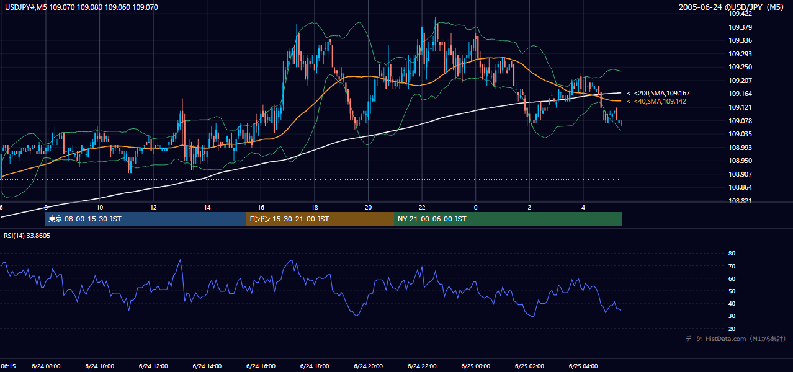Click the 108.821 price axis label
793x372 pixels.
740,201
